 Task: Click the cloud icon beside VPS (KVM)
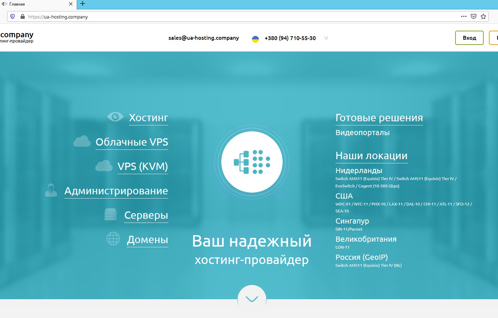tap(104, 165)
